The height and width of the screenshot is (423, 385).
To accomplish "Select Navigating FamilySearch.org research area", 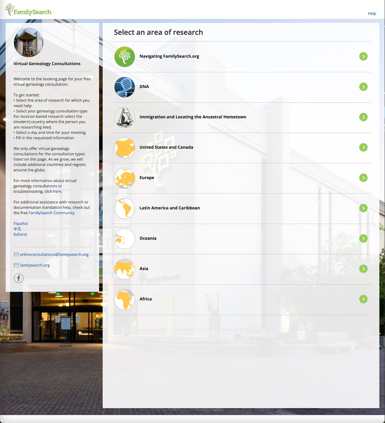I will pyautogui.click(x=169, y=56).
